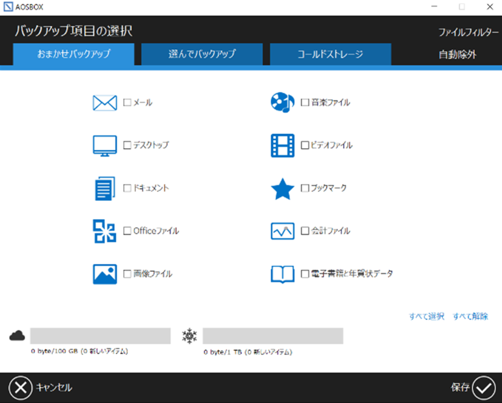Open the 選んでバックアップ tab
502x403 pixels.
tap(202, 54)
